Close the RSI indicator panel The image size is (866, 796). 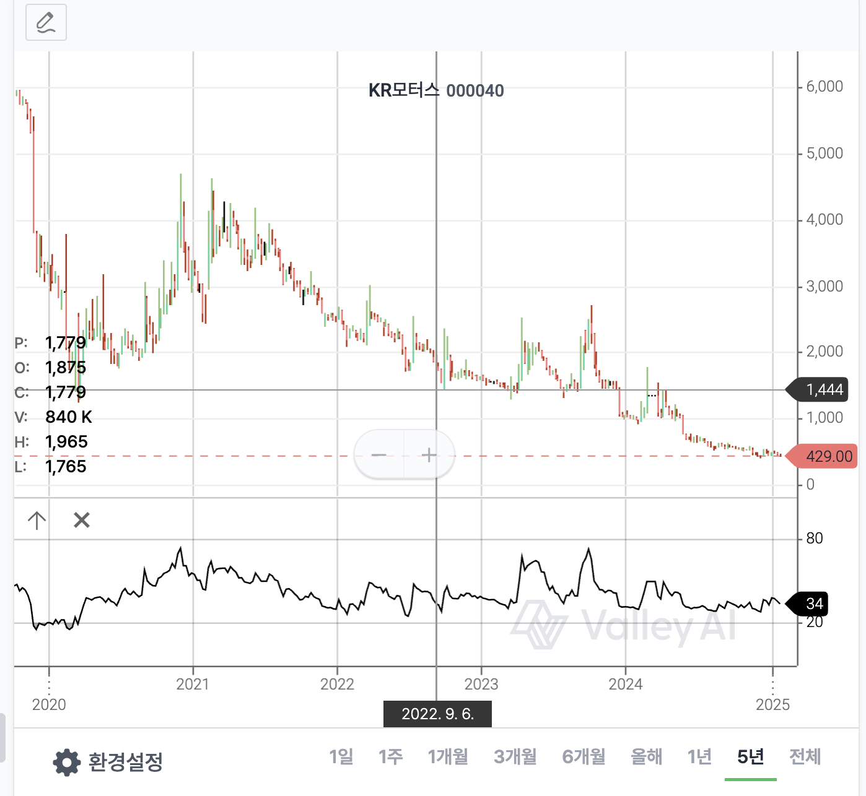(x=82, y=520)
